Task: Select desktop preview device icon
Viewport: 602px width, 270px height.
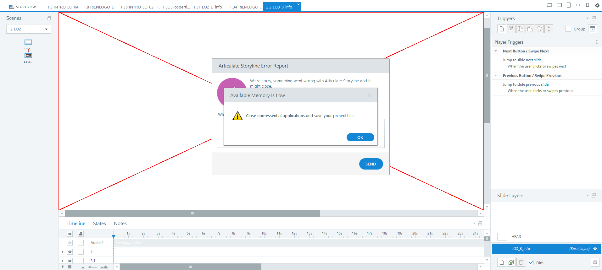Action: 550,5
